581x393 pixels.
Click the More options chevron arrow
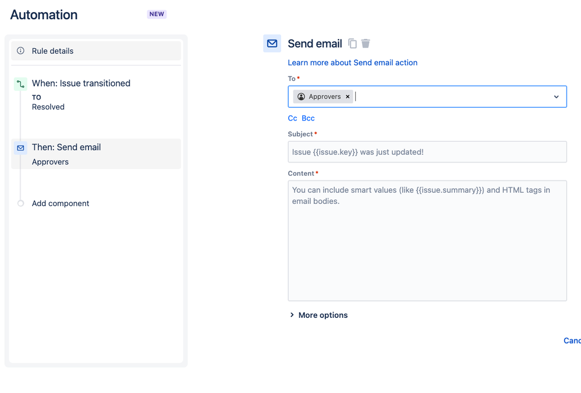tap(292, 315)
